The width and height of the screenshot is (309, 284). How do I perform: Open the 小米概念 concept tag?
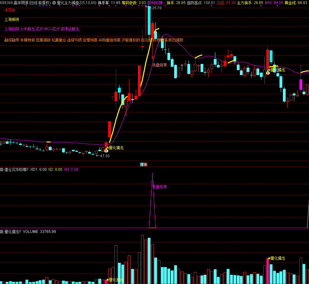pyautogui.click(x=27, y=29)
